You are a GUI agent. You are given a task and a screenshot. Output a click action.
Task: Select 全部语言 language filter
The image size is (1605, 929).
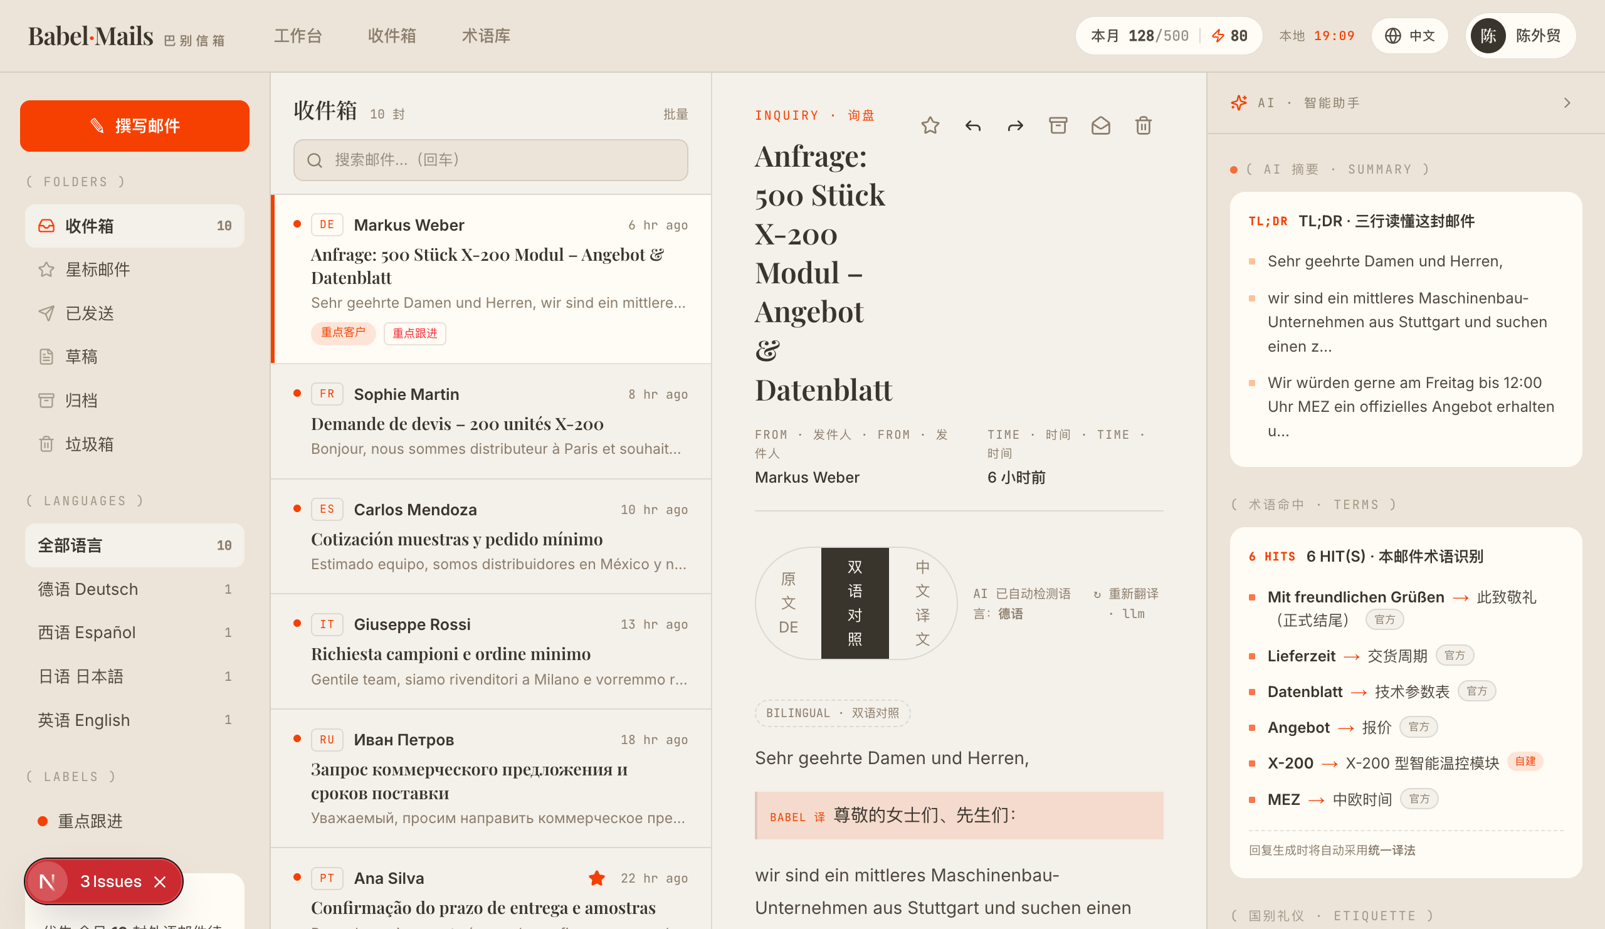pos(134,546)
